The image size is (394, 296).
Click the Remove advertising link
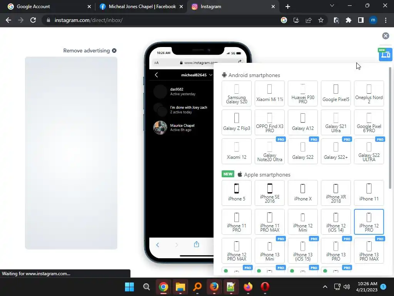pyautogui.click(x=90, y=50)
